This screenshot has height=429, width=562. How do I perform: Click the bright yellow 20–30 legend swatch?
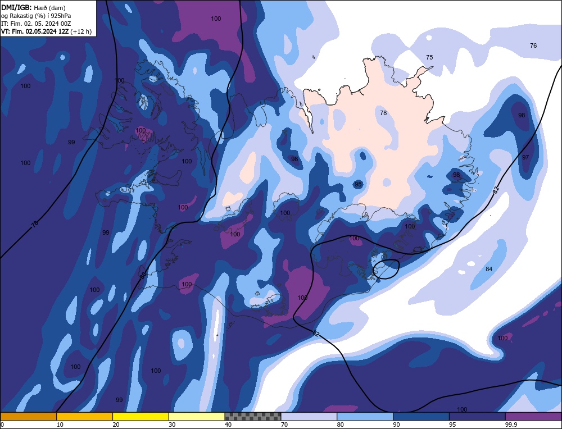coord(141,417)
